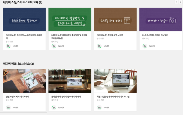This screenshot has height=115, width=183.
Task: Click the NAVER avatar icon on 네이버 예약 card
Action: click(x=54, y=107)
